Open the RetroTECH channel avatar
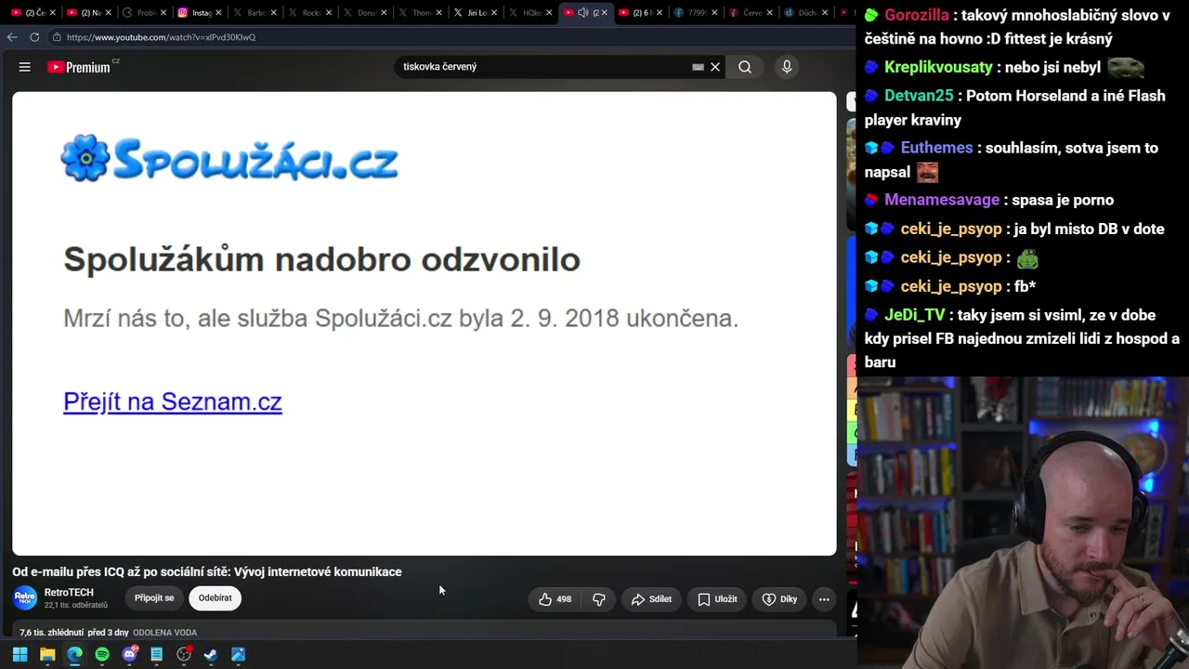 click(x=25, y=597)
